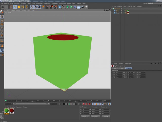This screenshot has width=162, height=122.
Task: Open the Rendering menu
Action: [x=55, y=4]
